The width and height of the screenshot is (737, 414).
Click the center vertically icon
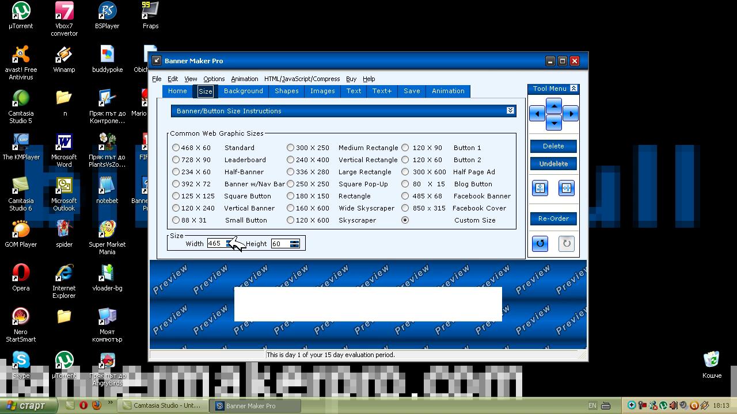pos(540,188)
